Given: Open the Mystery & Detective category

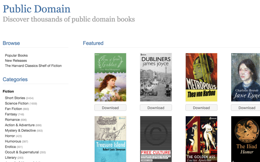Looking at the screenshot, I should click(x=20, y=130).
